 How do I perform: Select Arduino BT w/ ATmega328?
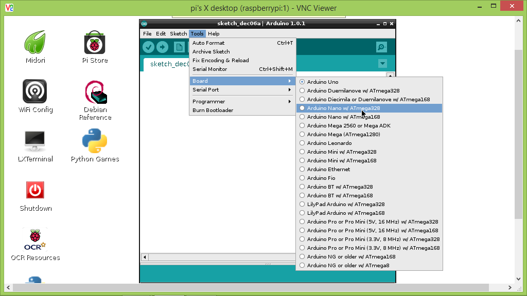click(370, 187)
